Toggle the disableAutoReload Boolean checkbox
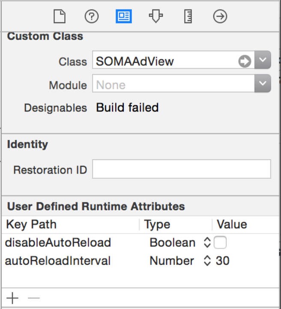Image resolution: width=281 pixels, height=309 pixels. [x=220, y=243]
